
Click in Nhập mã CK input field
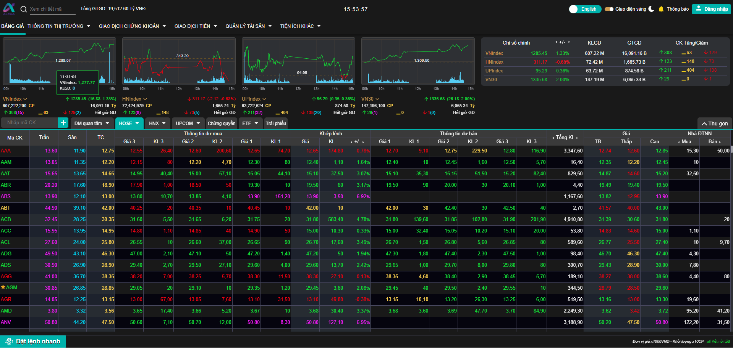click(x=30, y=123)
